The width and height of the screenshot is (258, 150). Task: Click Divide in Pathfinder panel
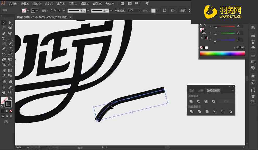(x=192, y=112)
